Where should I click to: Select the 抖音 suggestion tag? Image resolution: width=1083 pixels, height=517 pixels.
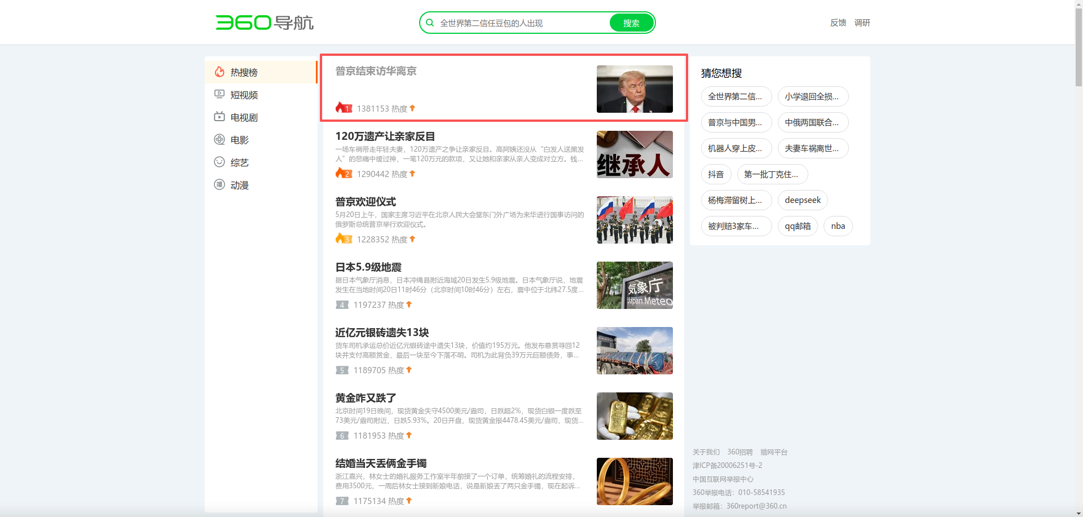[716, 174]
